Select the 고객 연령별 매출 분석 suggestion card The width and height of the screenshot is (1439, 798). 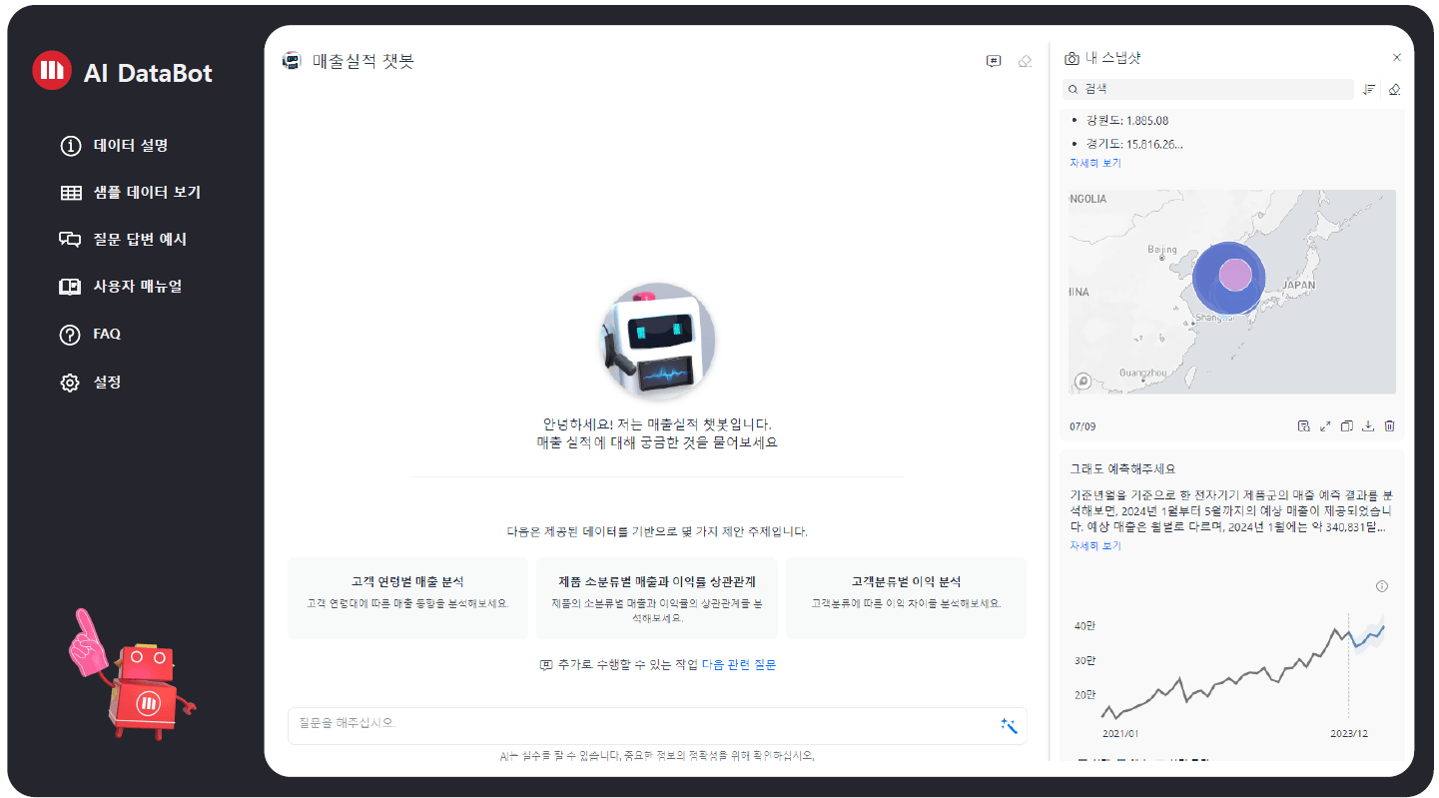click(407, 597)
